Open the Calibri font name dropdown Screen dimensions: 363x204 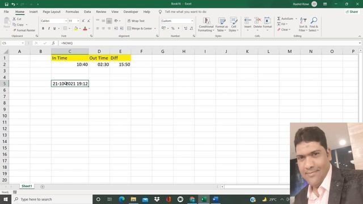click(x=66, y=21)
